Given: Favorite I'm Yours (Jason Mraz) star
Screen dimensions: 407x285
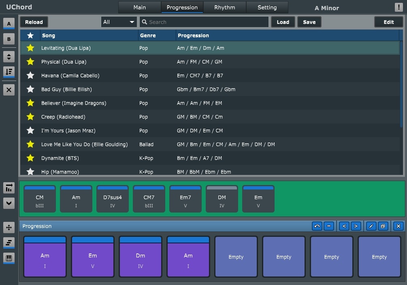Looking at the screenshot, I should [30, 130].
